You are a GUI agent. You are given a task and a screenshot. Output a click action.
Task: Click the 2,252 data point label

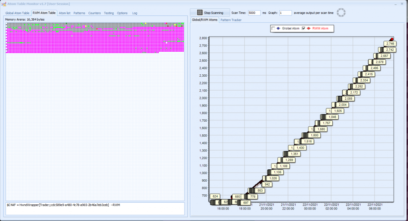(x=359, y=87)
